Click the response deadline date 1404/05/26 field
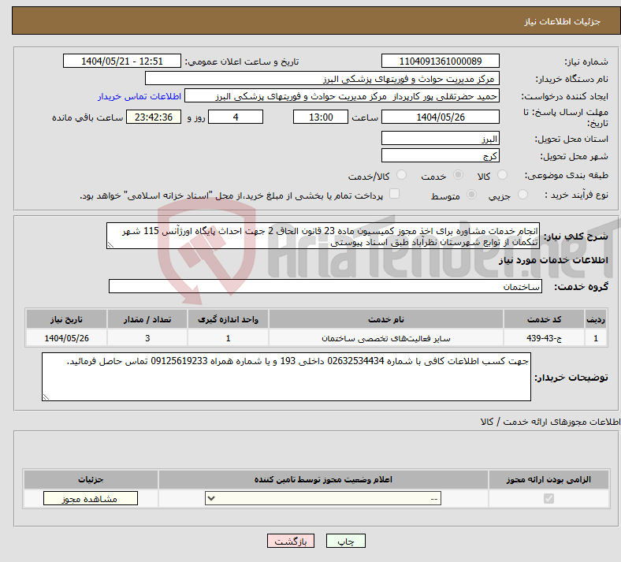Screen dimensions: 621x562 [440, 117]
